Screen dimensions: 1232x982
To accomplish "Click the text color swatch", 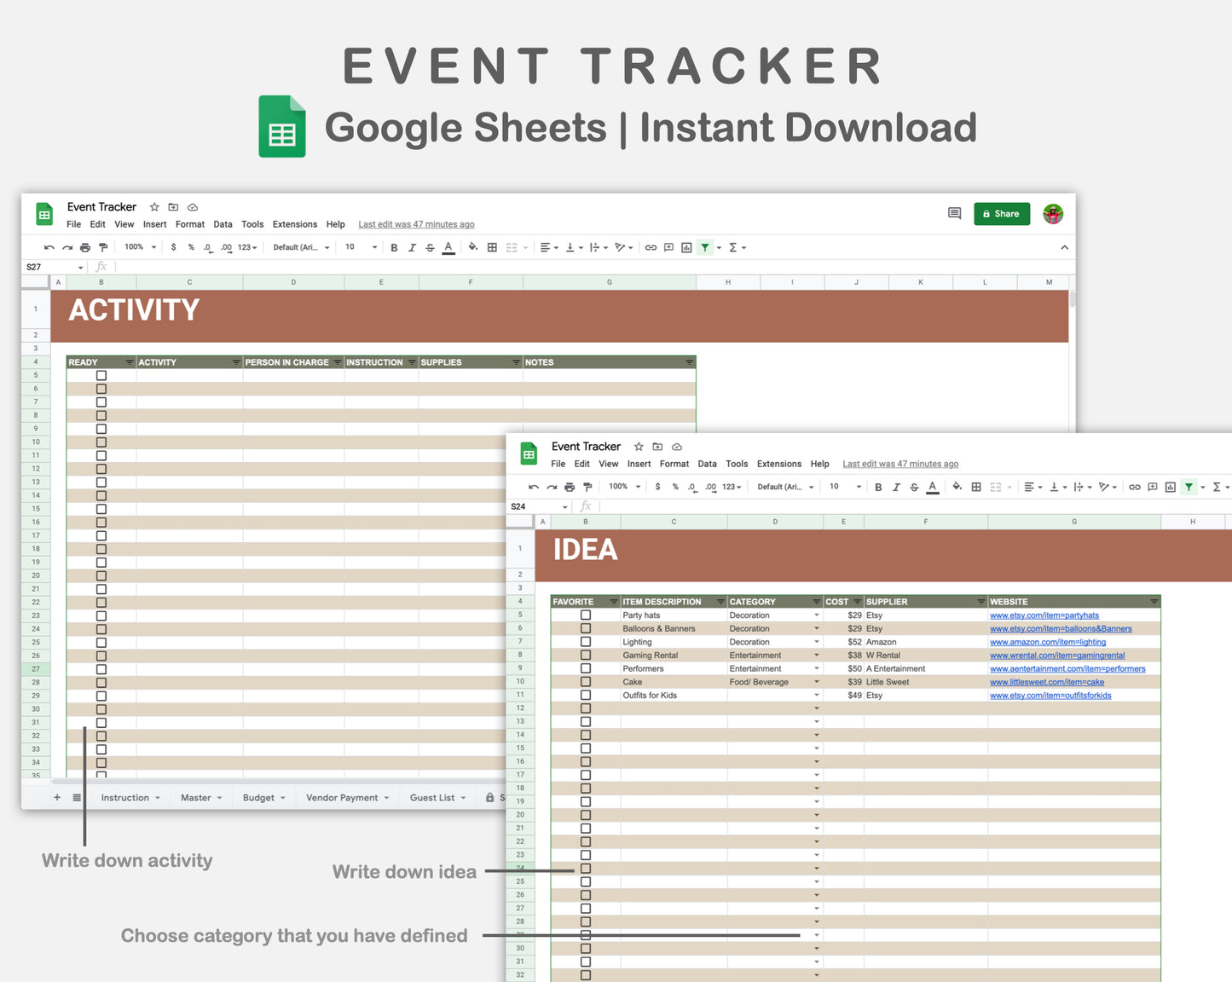I will tap(448, 247).
